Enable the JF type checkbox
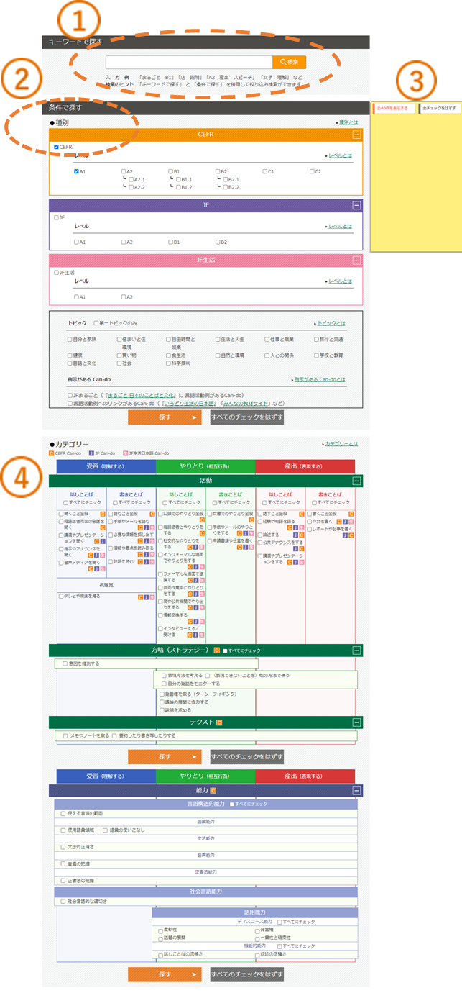Image resolution: width=462 pixels, height=993 pixels. click(x=57, y=217)
